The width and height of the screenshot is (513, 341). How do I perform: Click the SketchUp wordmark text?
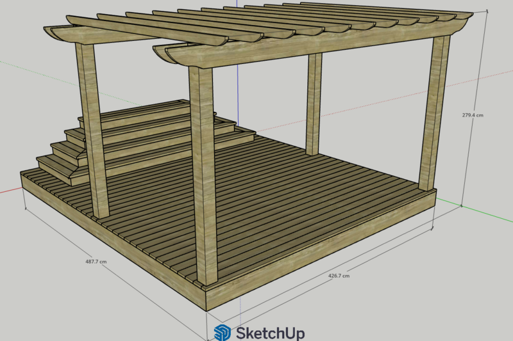point(270,333)
